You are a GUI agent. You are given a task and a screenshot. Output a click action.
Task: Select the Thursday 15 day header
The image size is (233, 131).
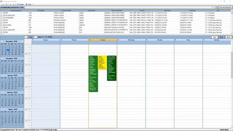[160, 40]
